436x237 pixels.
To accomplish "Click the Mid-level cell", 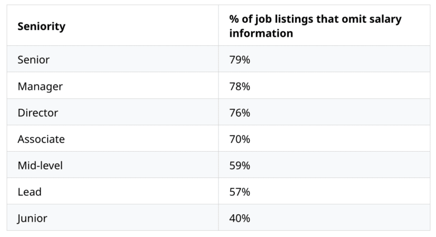I will [x=40, y=166].
